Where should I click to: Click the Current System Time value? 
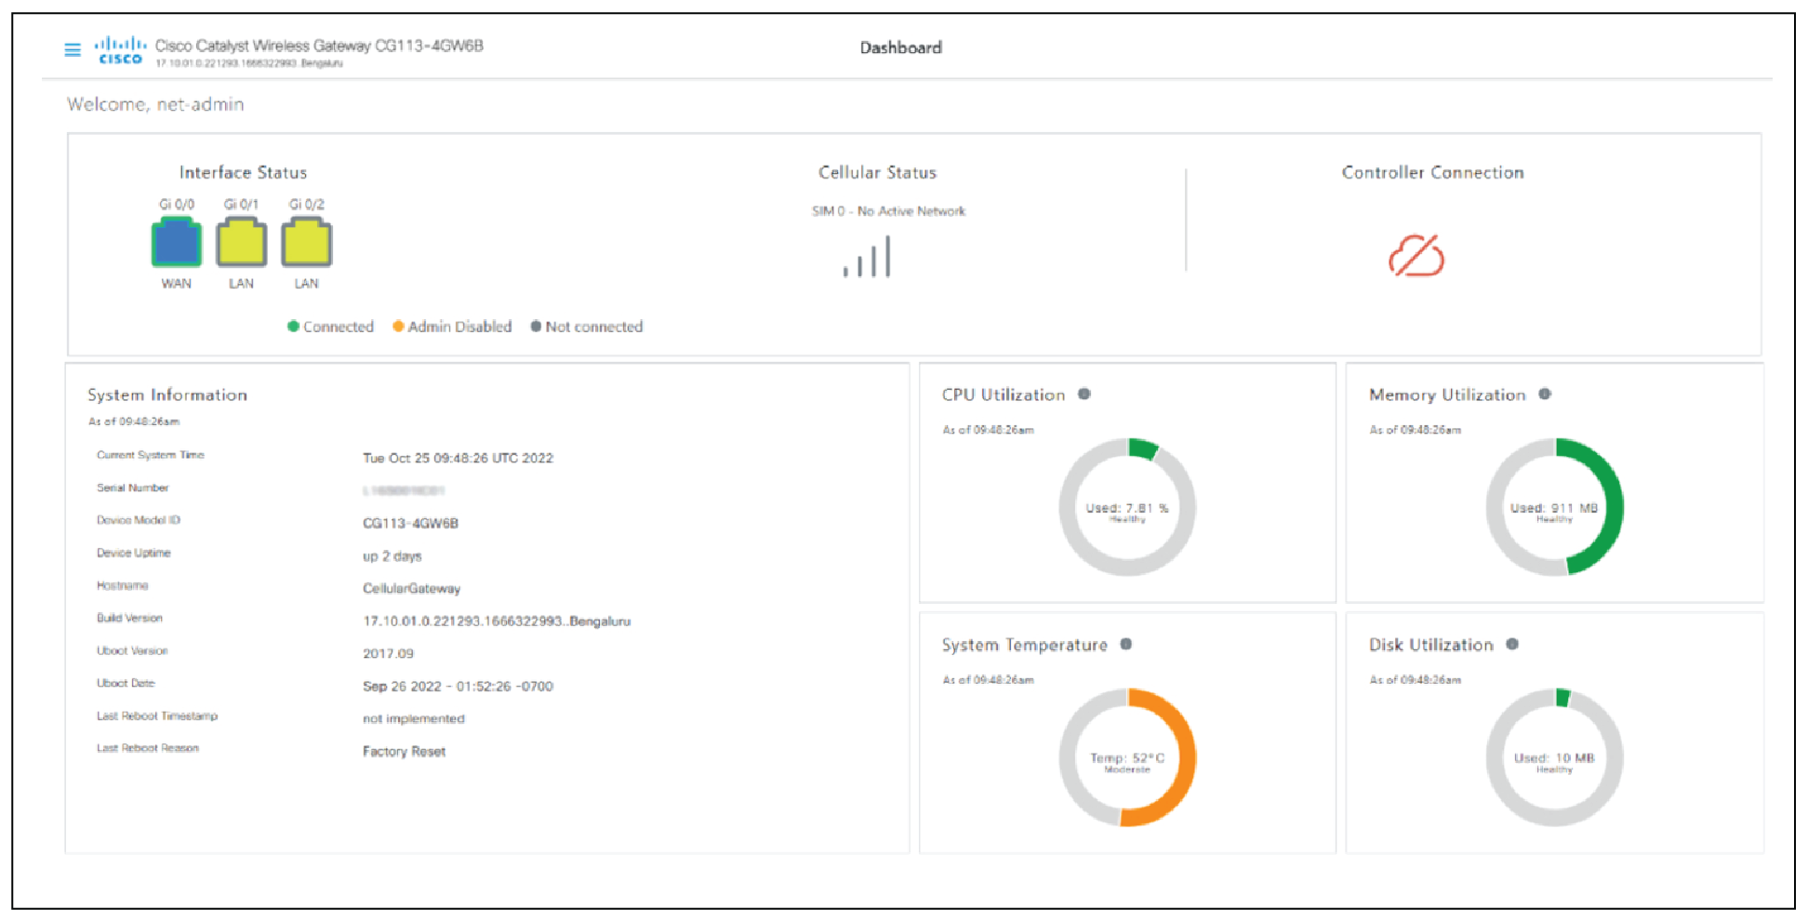(458, 458)
